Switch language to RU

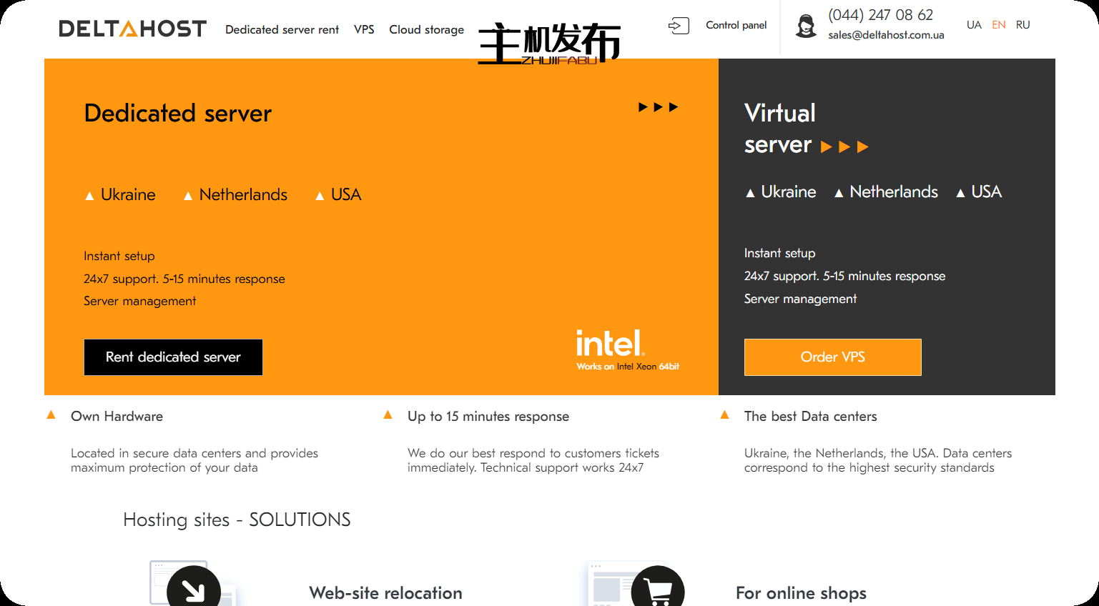tap(1023, 25)
